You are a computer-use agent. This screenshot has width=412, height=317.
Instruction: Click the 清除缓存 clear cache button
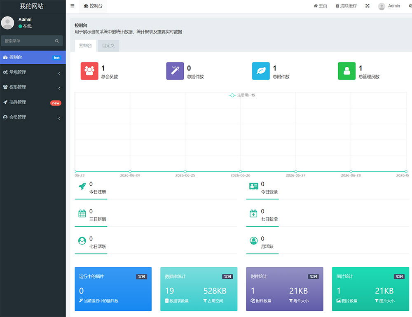(346, 6)
